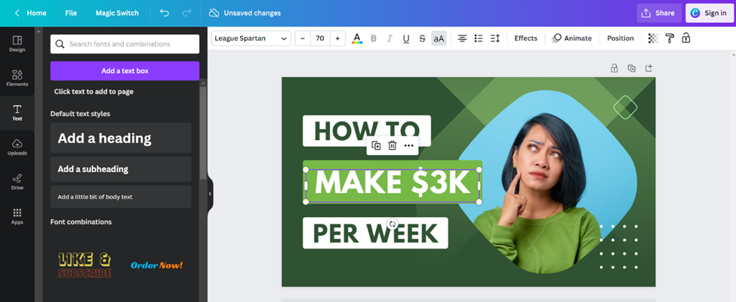Open the Uploads sidebar tab
The height and width of the screenshot is (302, 736).
point(17,147)
